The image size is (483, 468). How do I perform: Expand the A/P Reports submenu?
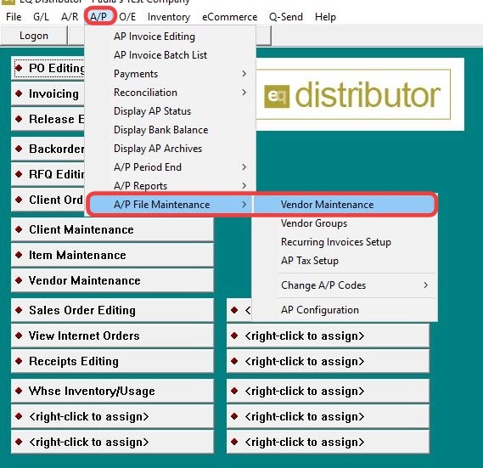170,186
